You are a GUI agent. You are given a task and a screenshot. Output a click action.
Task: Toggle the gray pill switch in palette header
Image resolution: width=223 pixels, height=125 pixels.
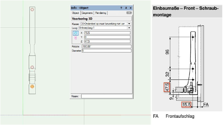click(x=129, y=13)
